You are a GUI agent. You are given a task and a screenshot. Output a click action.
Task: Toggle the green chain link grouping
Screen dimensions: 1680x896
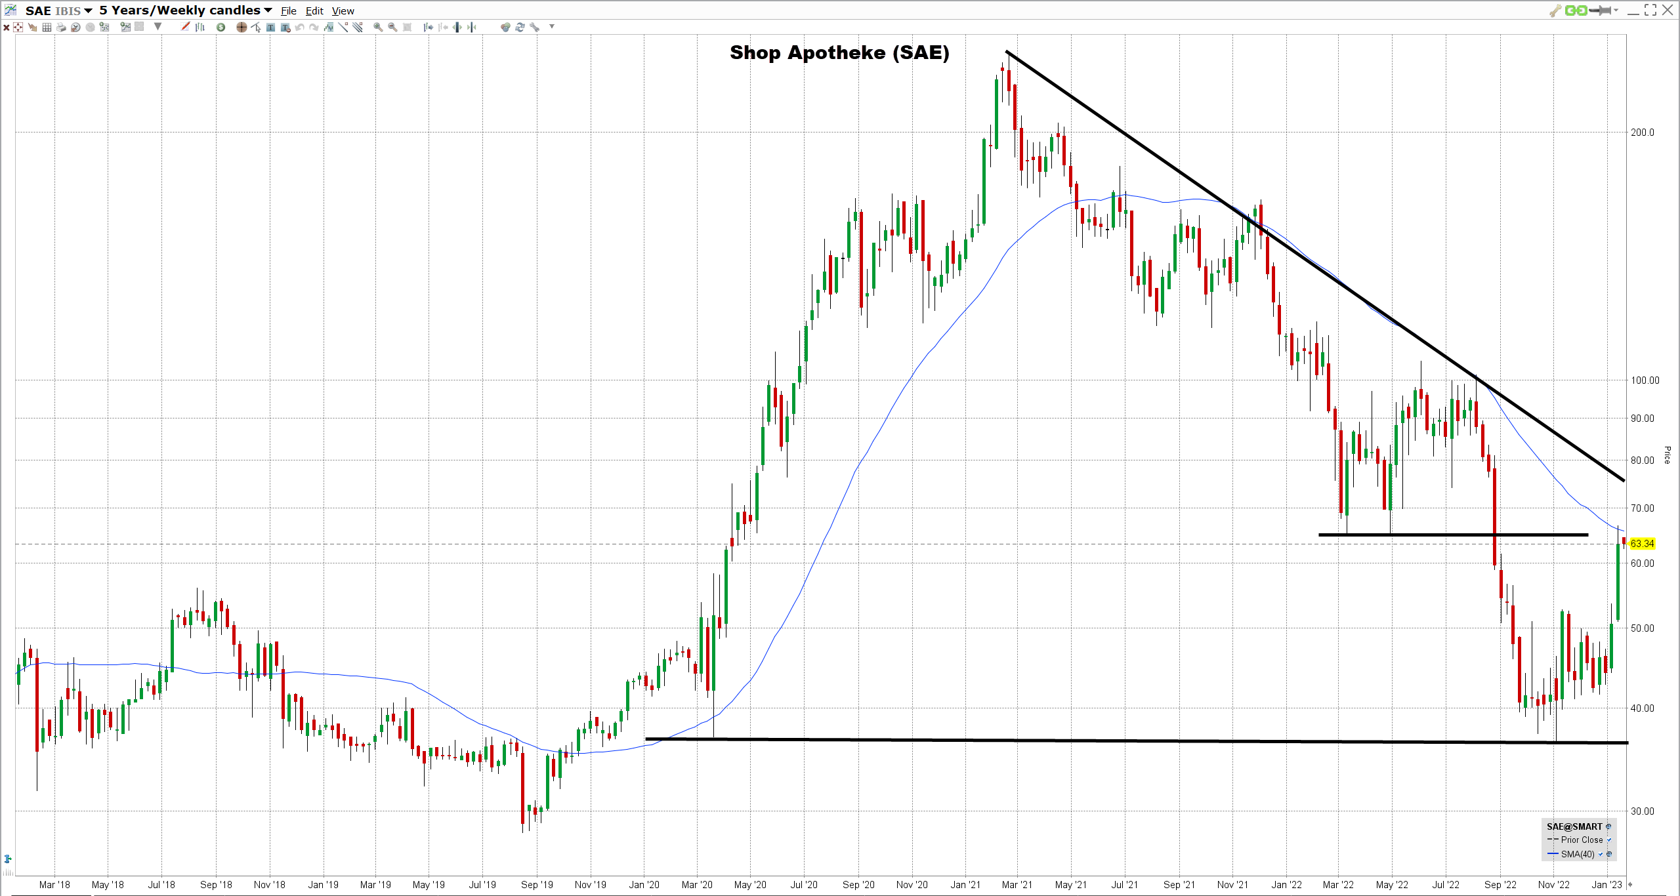1576,10
